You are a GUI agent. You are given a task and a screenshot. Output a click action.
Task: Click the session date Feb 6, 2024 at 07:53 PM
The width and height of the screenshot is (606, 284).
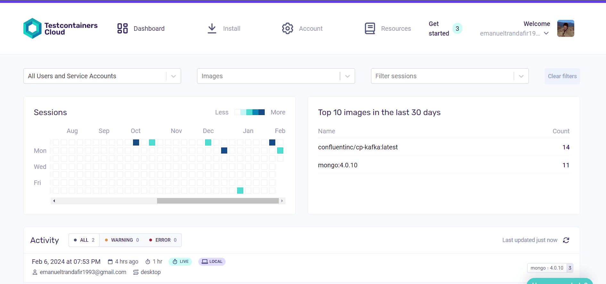[66, 262]
